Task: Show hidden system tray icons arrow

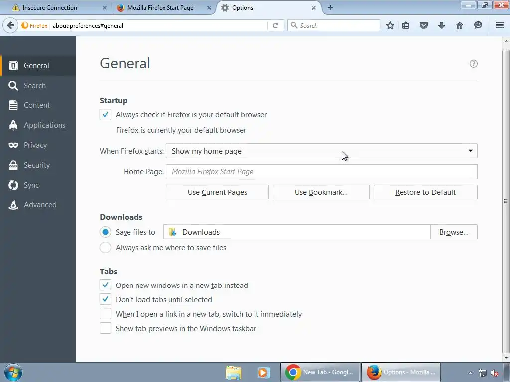Action: (470, 373)
